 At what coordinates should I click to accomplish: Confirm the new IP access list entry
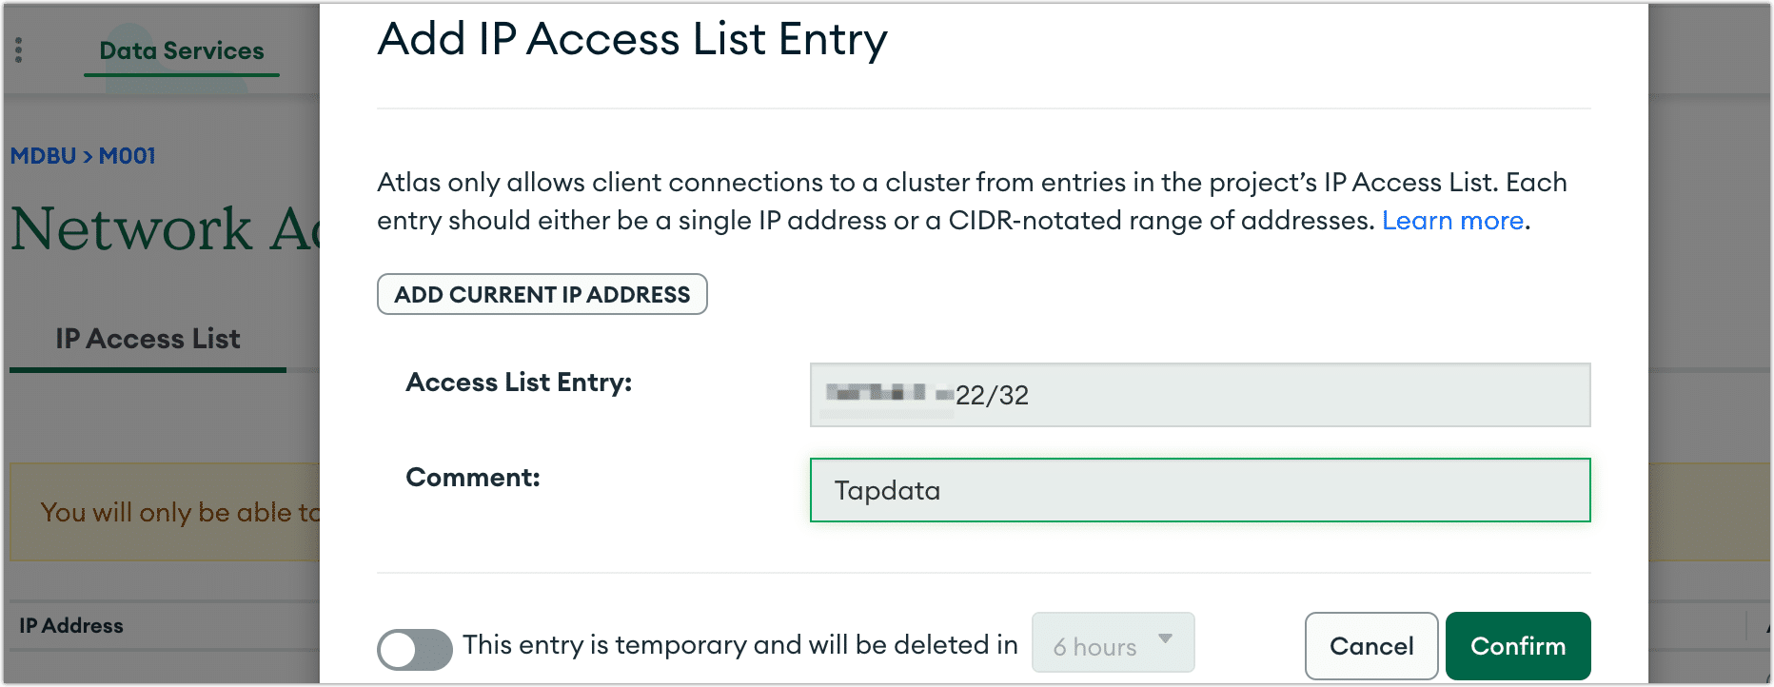point(1517,646)
